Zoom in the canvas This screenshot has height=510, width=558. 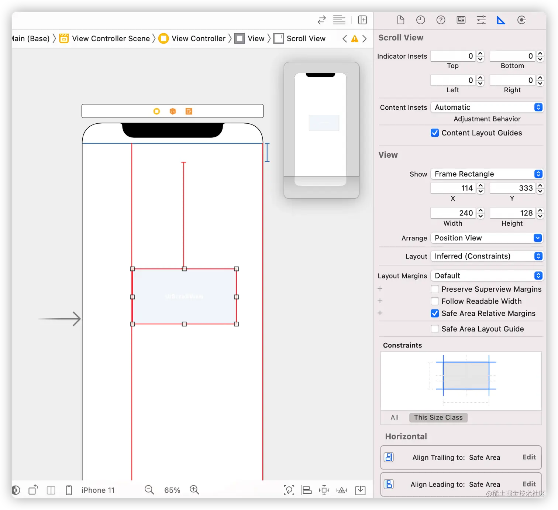tap(194, 490)
